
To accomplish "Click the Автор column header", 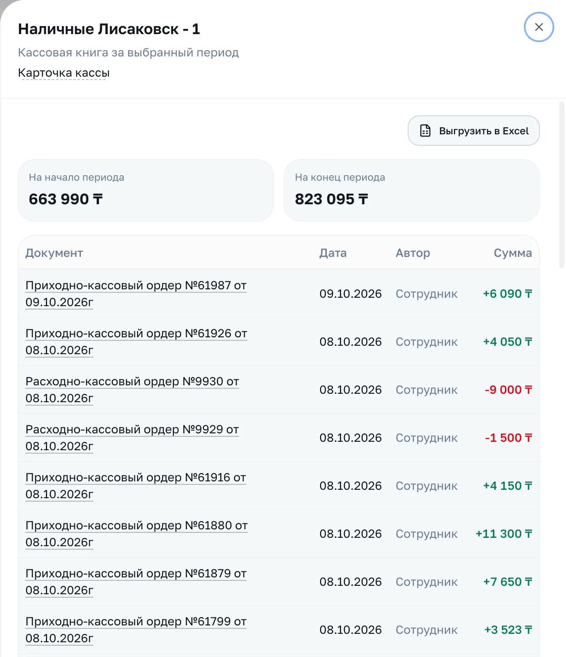I will (413, 253).
